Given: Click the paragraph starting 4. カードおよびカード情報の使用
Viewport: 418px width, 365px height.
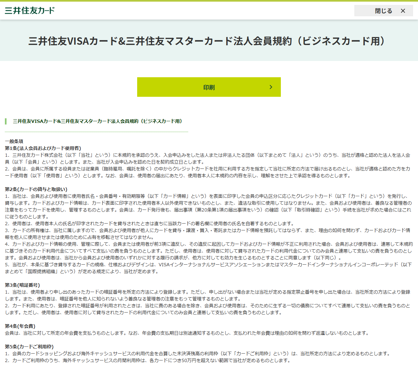Looking at the screenshot, I should tap(209, 251).
